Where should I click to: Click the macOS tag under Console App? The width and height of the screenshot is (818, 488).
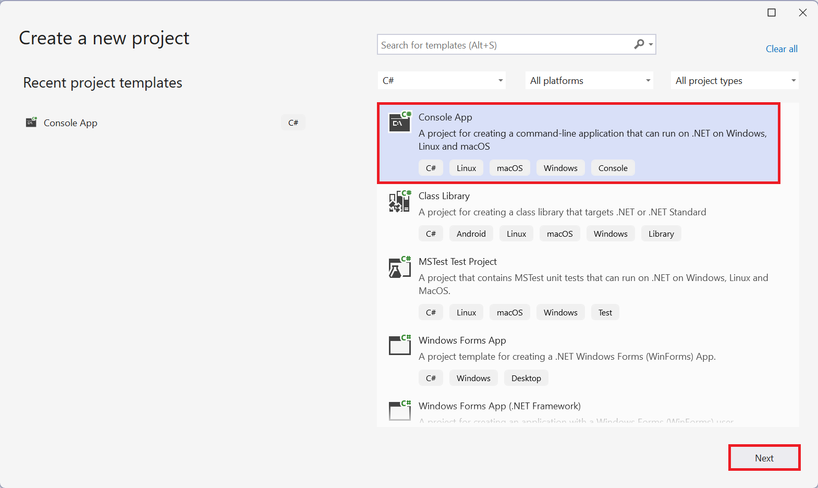pos(510,168)
